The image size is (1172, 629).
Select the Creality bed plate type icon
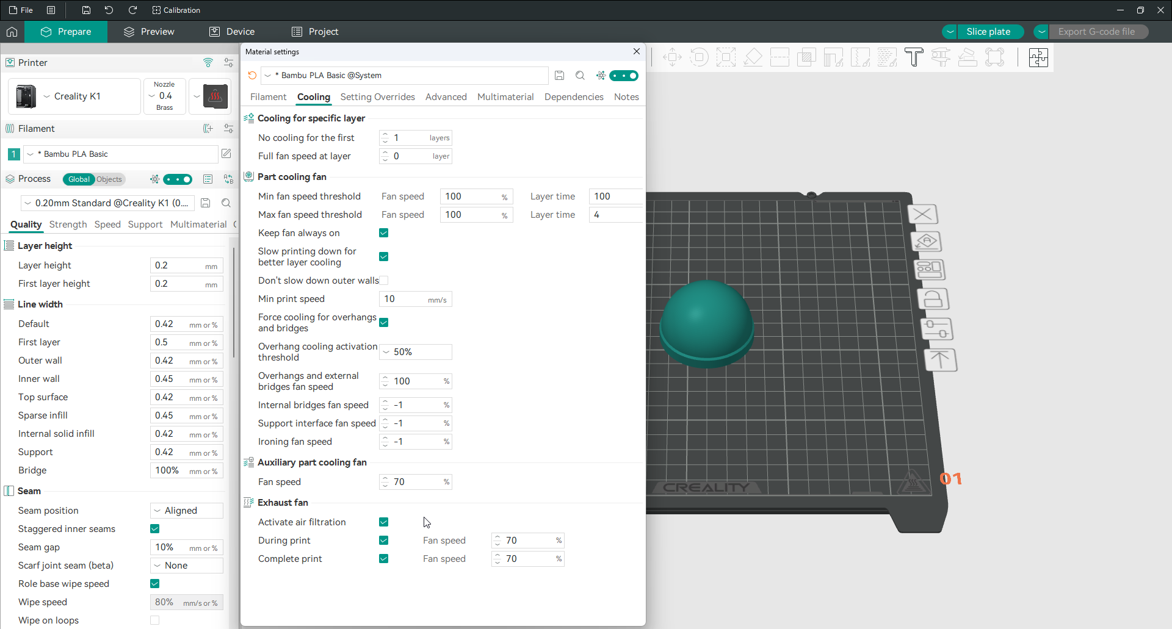(215, 96)
